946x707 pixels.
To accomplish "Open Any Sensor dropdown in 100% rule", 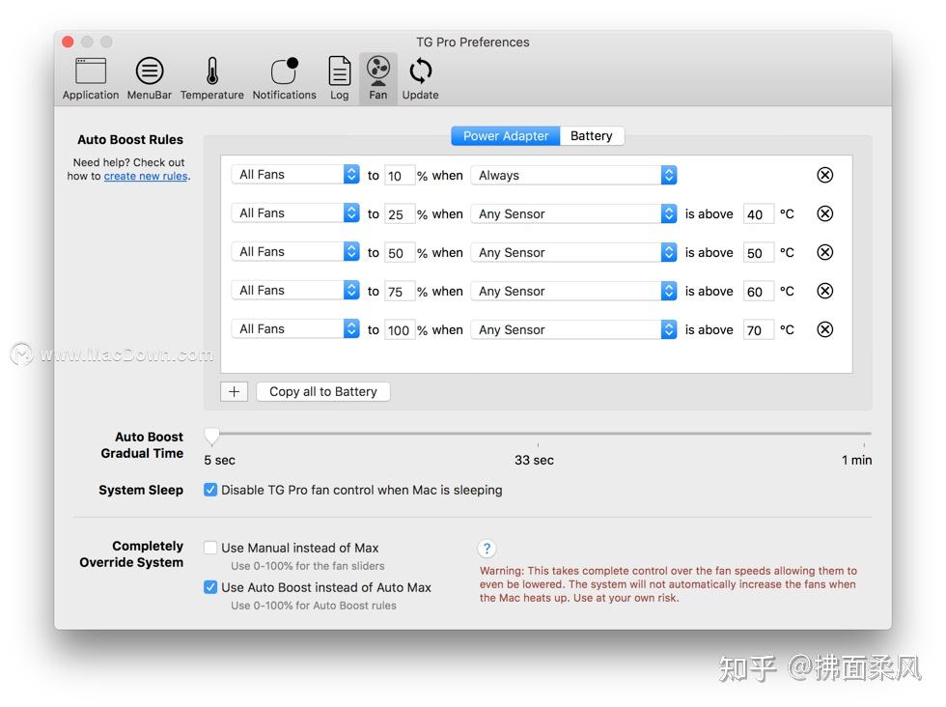I will coord(573,329).
